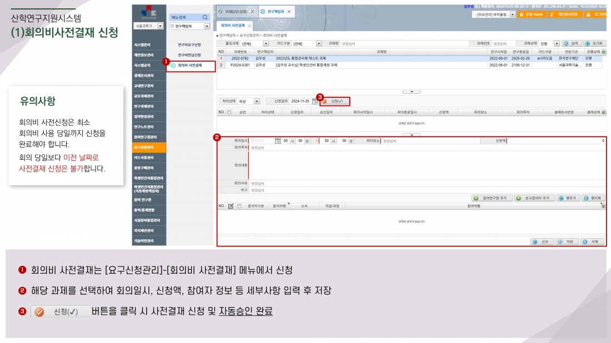
Task: Expand the 카드구분 [전체] dropdown
Action: (318, 44)
